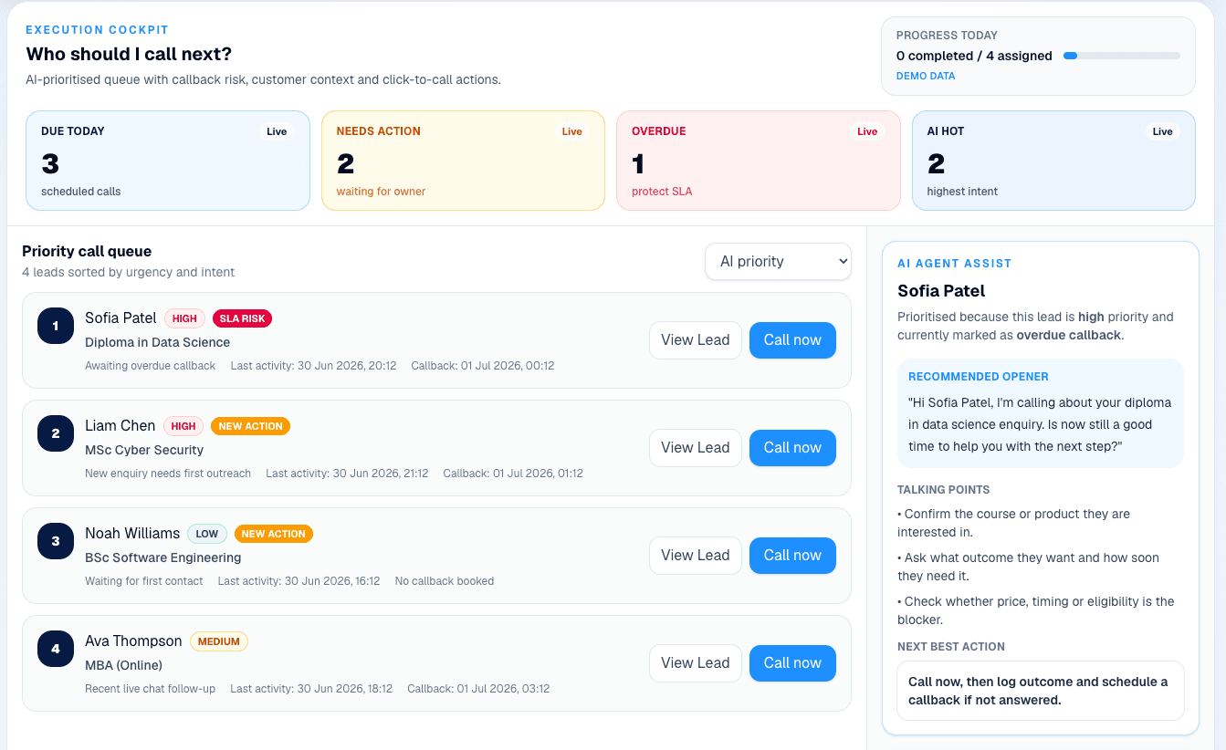Click the number 4 rank badge for Ava Thompson
1226x750 pixels.
coord(56,649)
